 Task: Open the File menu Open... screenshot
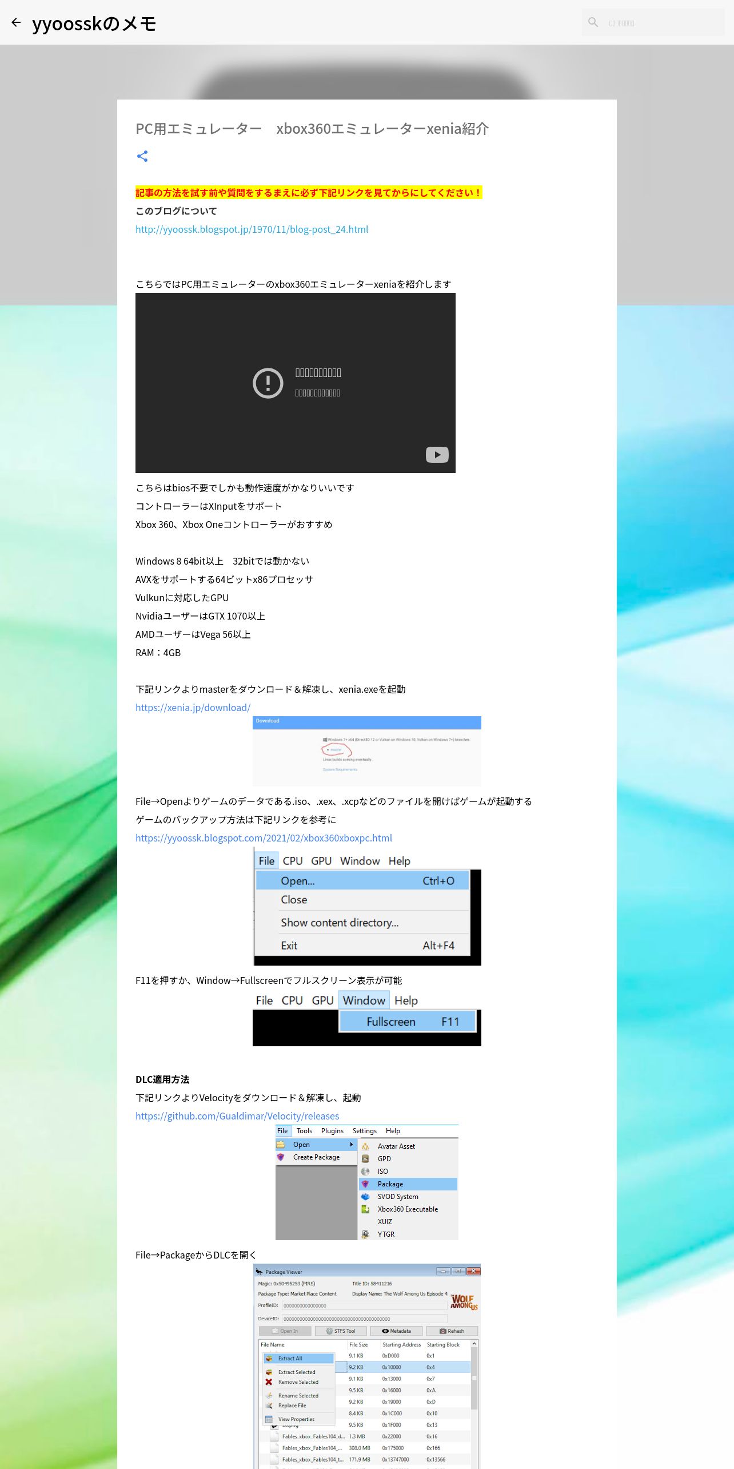pos(367,906)
